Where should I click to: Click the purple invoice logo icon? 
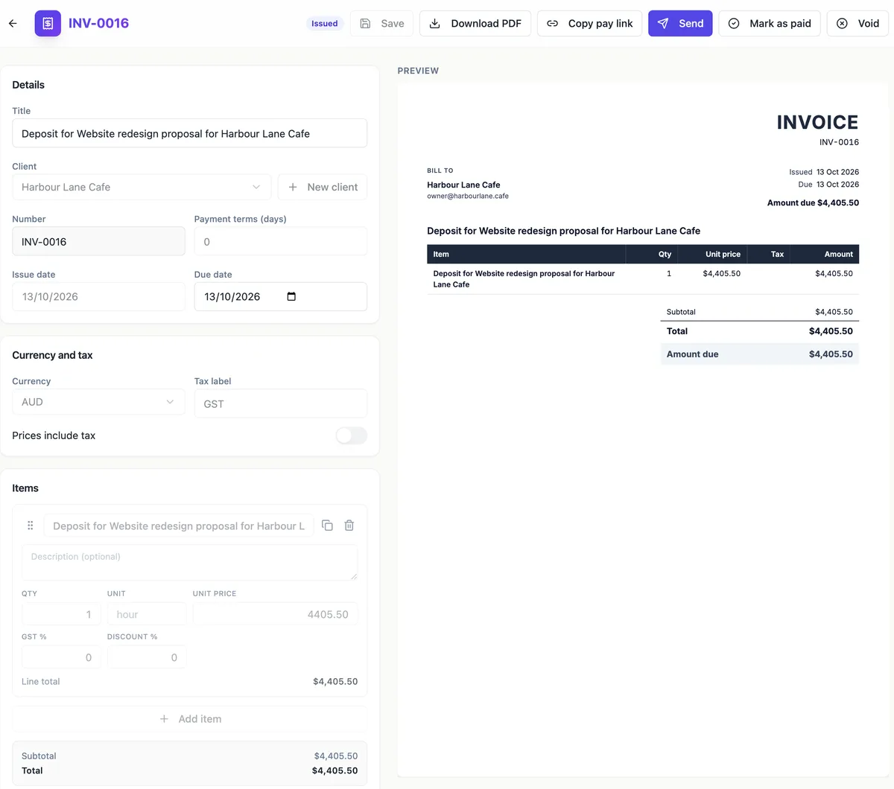(48, 23)
